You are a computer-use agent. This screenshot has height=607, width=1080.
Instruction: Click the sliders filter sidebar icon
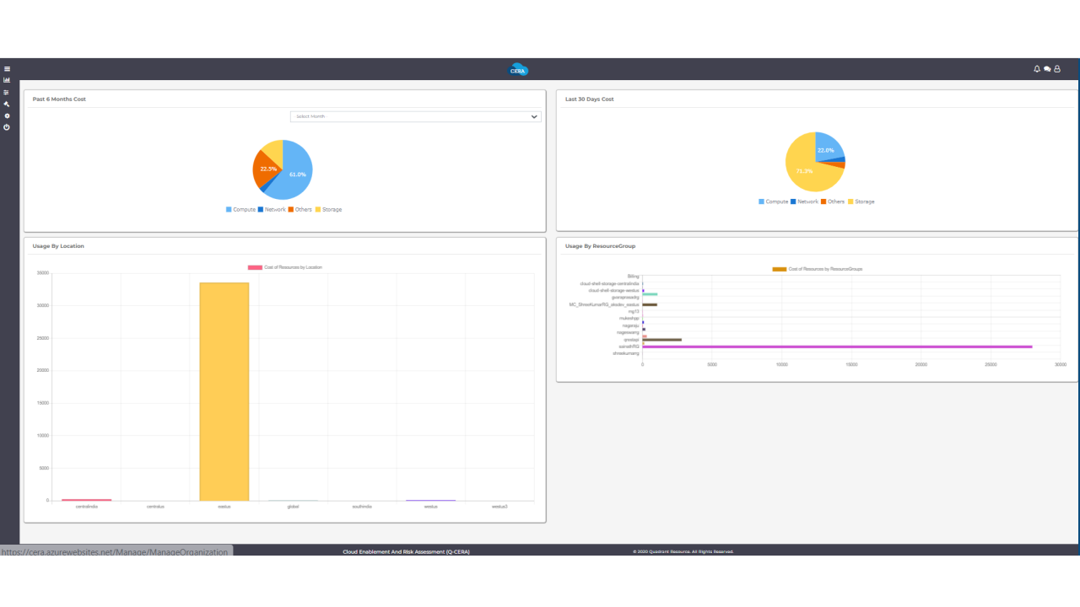[7, 92]
